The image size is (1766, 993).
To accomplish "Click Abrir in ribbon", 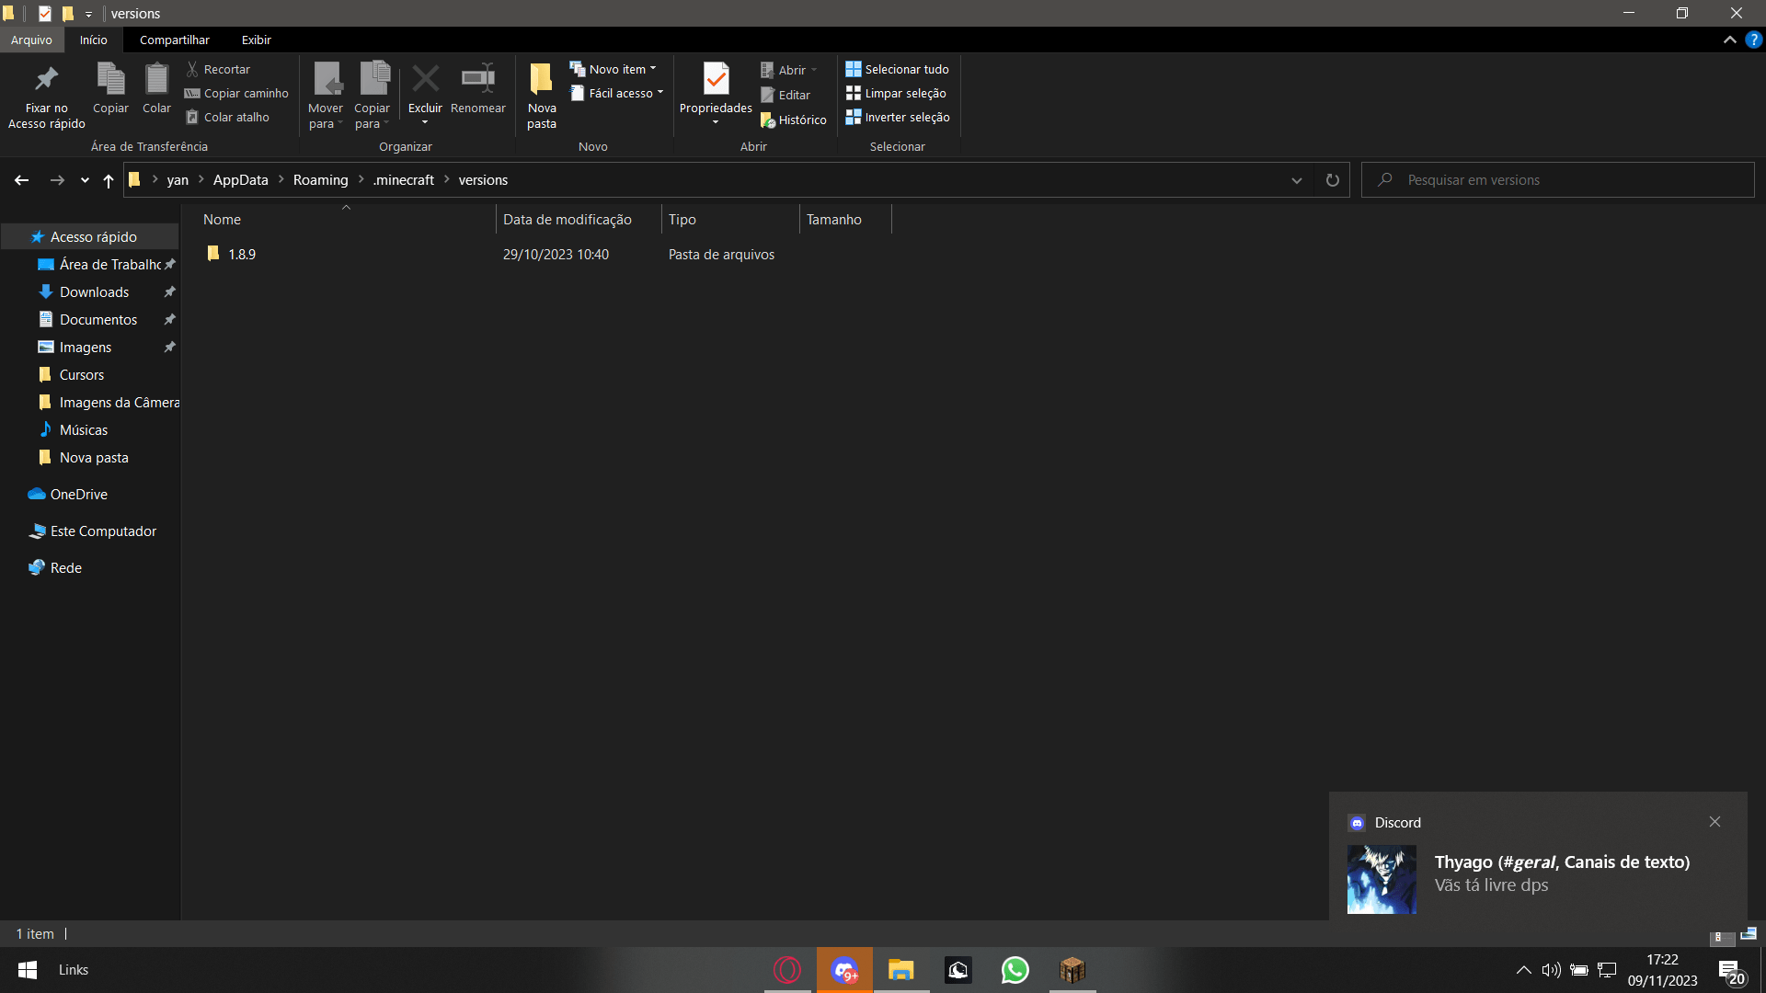I will 788,70.
